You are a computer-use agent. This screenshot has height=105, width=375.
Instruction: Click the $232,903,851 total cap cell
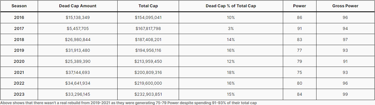[x=148, y=94]
